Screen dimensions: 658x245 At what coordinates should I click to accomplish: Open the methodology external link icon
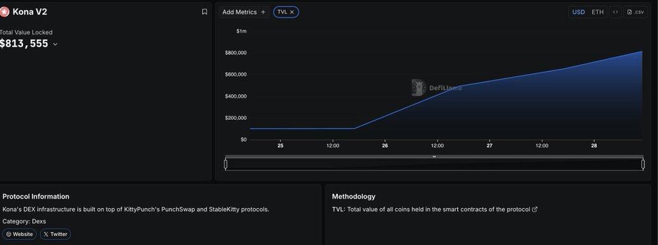pyautogui.click(x=534, y=209)
